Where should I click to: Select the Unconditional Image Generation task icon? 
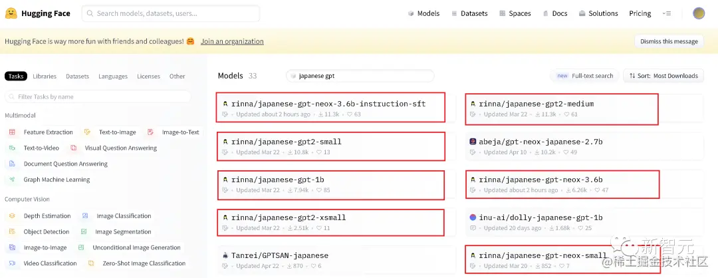pos(81,247)
